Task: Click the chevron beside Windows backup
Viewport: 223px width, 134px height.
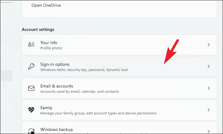Action: pyautogui.click(x=209, y=132)
